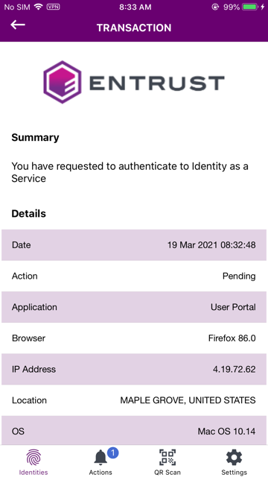Image resolution: width=268 pixels, height=477 pixels.
Task: Tap the IP Address 4.19.72.62 value
Action: click(234, 370)
